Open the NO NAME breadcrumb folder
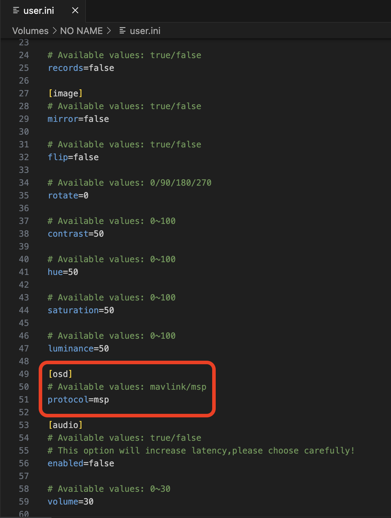 point(81,31)
